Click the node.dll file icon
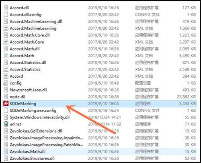This screenshot has width=201, height=163. pyautogui.click(x=6, y=97)
